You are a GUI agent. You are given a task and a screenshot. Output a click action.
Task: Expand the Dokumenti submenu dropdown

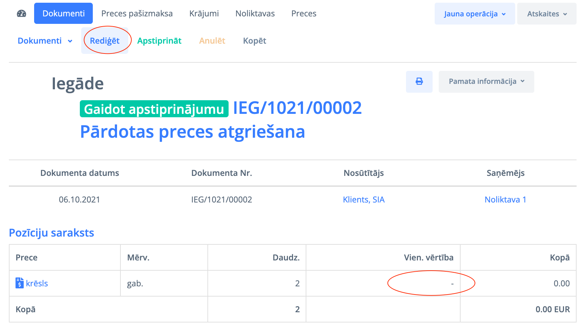pyautogui.click(x=45, y=41)
